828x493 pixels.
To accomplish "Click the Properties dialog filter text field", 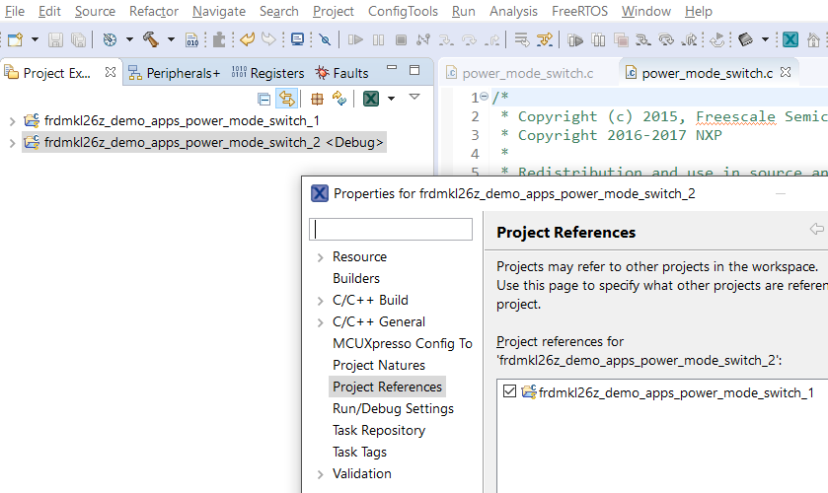I will [x=391, y=229].
